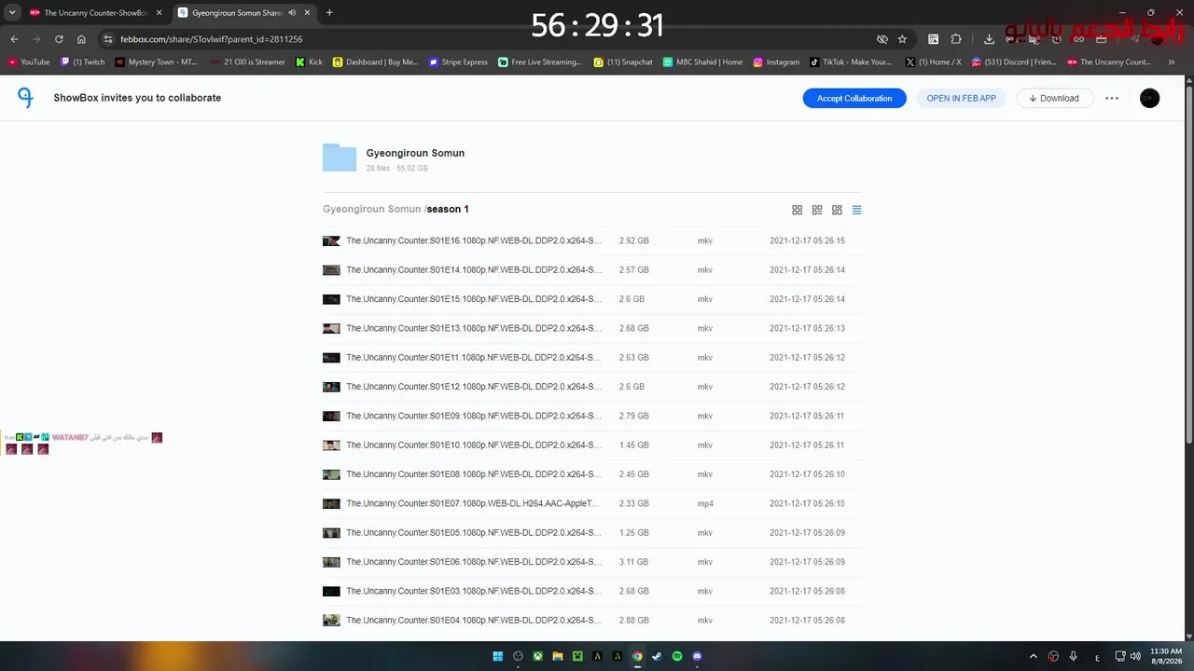The height and width of the screenshot is (671, 1194).
Task: Select The.Uncanny.Counter.S01E13 file name
Action: click(x=474, y=328)
